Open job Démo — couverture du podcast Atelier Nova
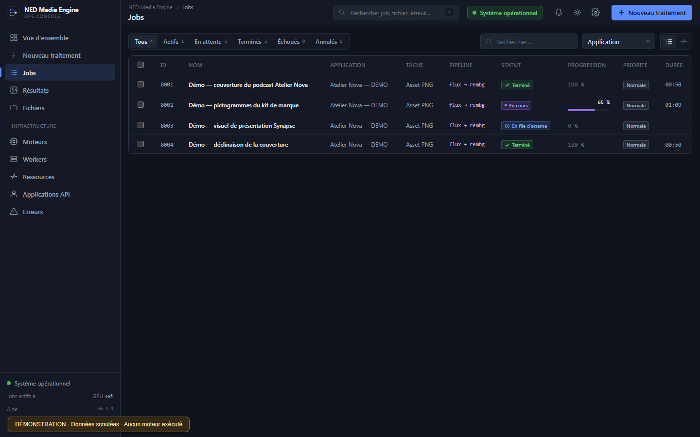 click(x=248, y=85)
